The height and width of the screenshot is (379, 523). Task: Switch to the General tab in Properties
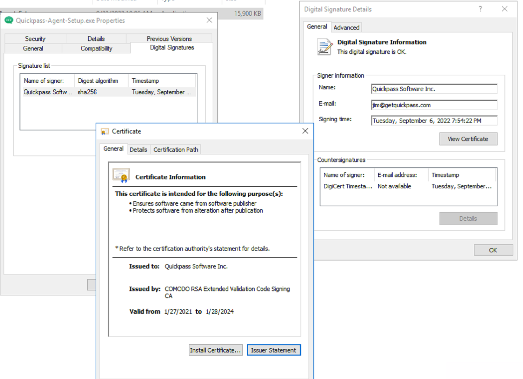tap(33, 48)
